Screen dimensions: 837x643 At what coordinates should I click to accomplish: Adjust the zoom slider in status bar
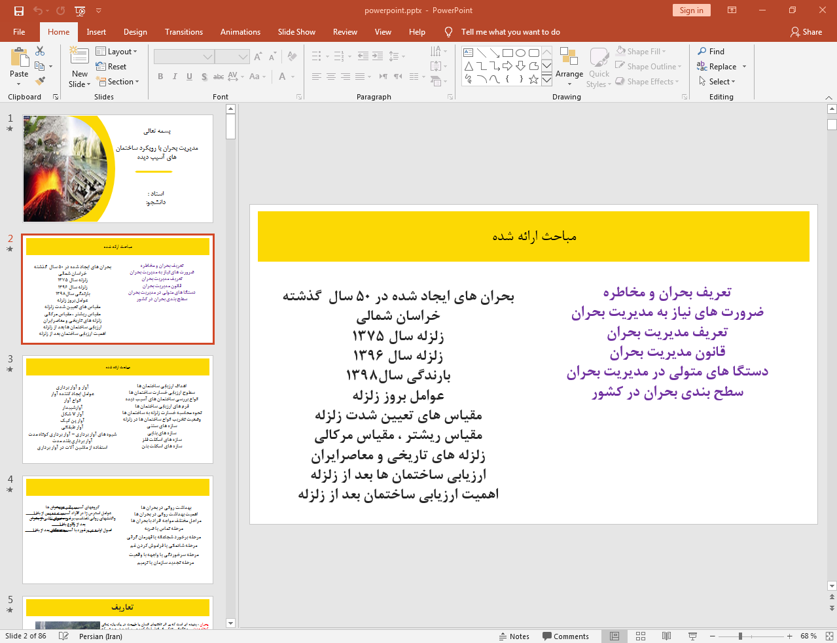coord(752,636)
